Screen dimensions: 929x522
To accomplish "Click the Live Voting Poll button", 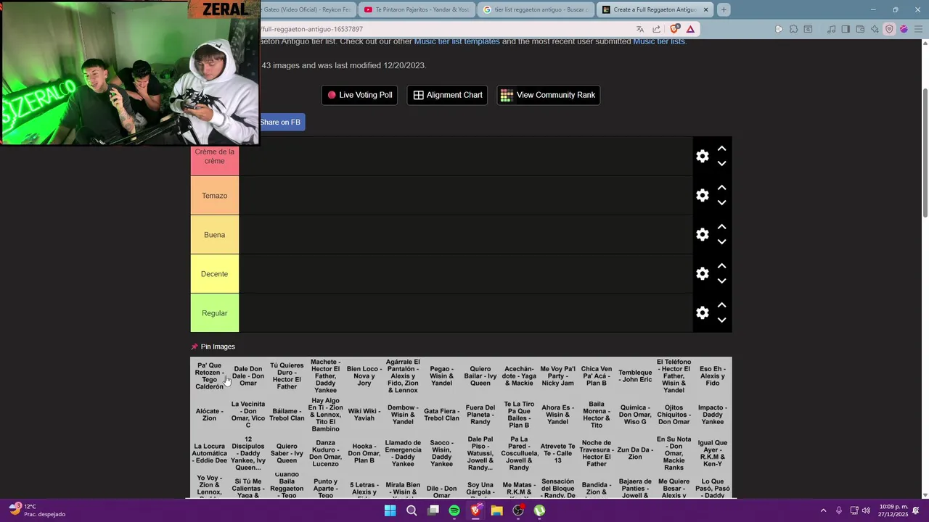I will [x=359, y=95].
